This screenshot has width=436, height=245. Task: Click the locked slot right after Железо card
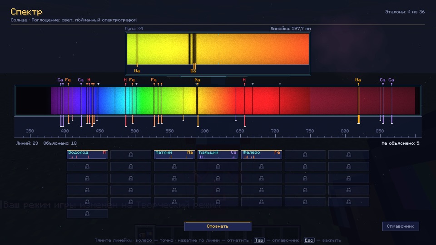(x=305, y=155)
